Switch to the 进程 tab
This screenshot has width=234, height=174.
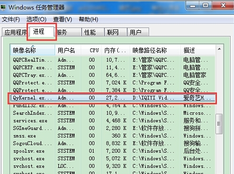pyautogui.click(x=42, y=32)
